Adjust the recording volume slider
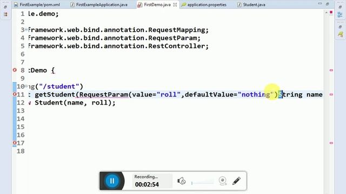 tap(202, 183)
